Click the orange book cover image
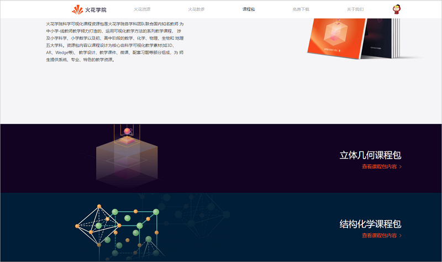The width and height of the screenshot is (442, 262). tap(336, 38)
